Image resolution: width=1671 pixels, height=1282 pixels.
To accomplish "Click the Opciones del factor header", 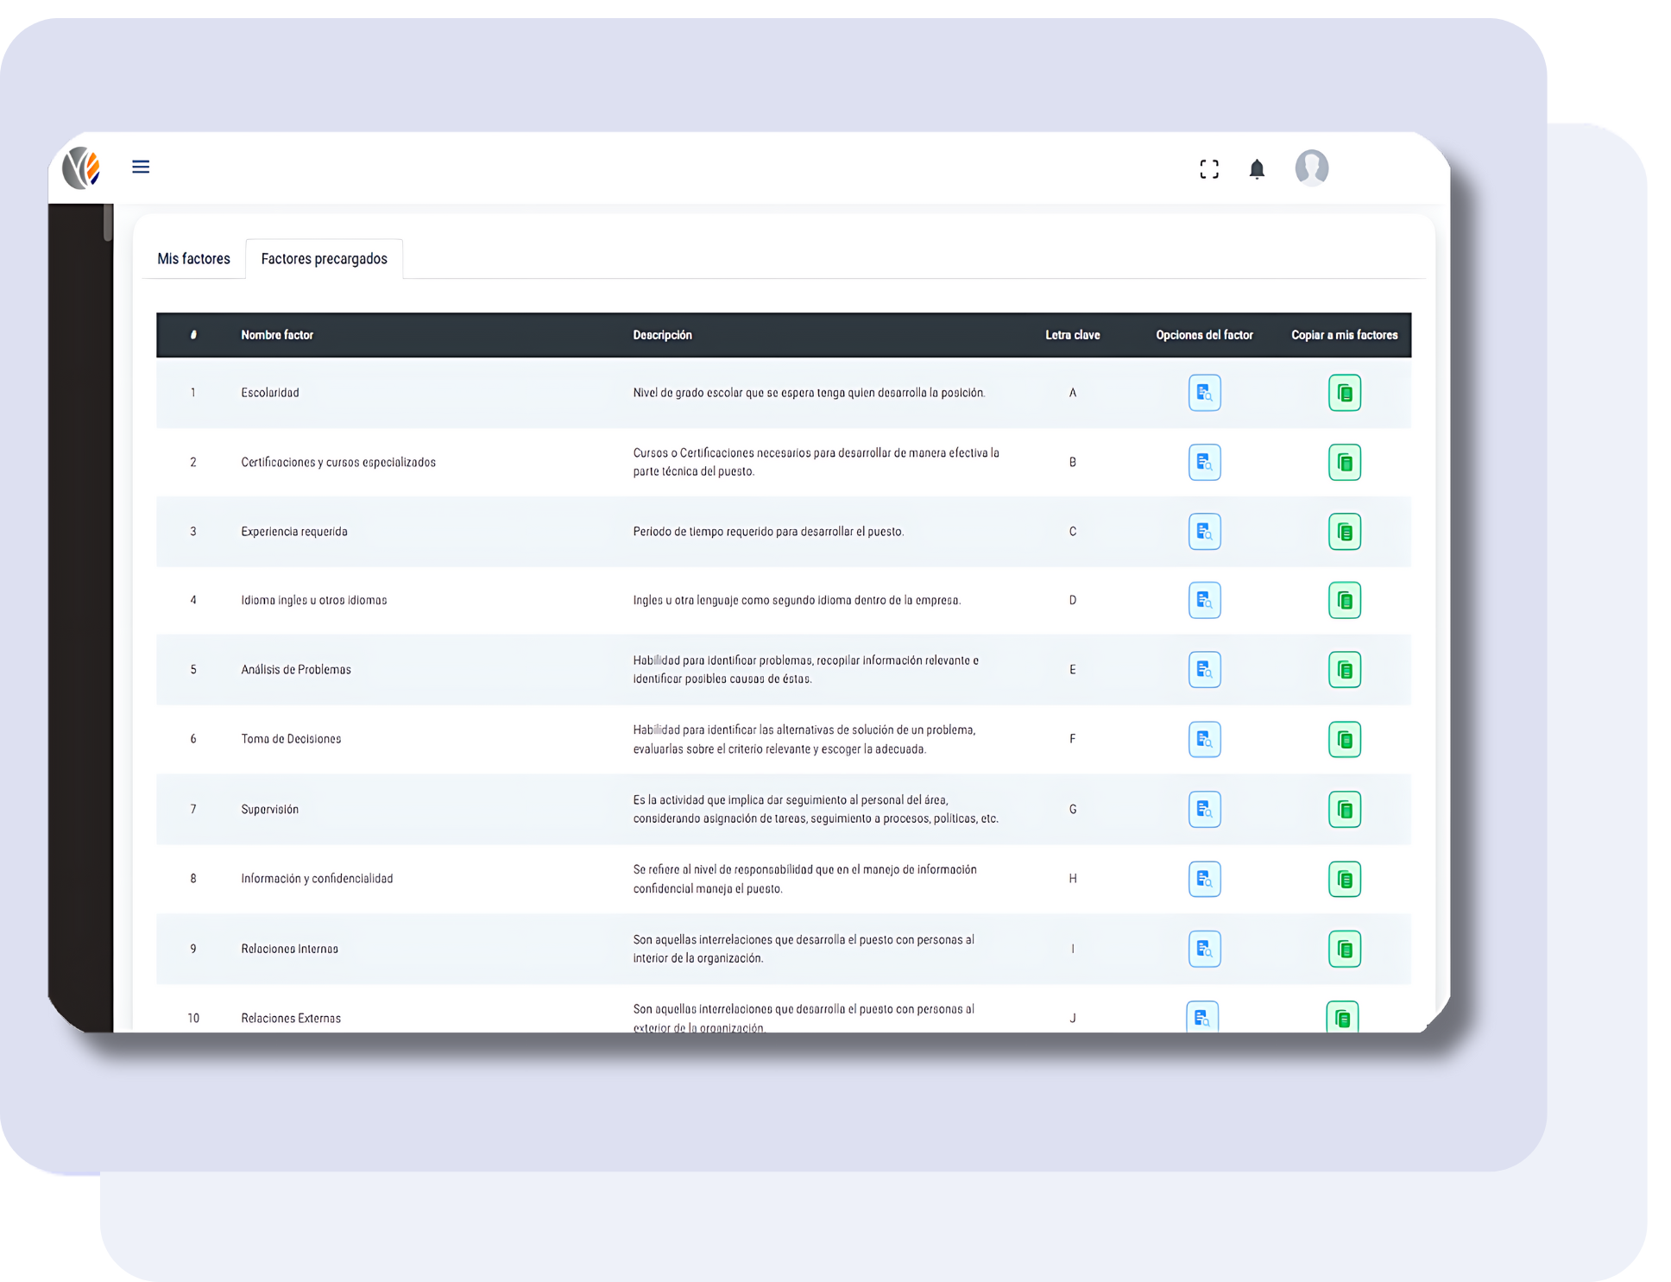I will (1204, 335).
